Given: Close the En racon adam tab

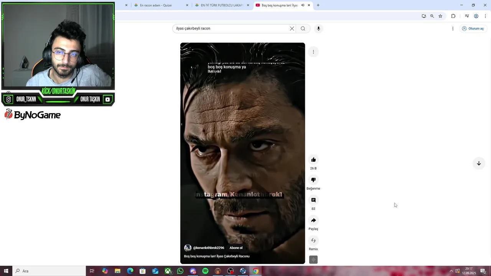Looking at the screenshot, I should pyautogui.click(x=187, y=5).
